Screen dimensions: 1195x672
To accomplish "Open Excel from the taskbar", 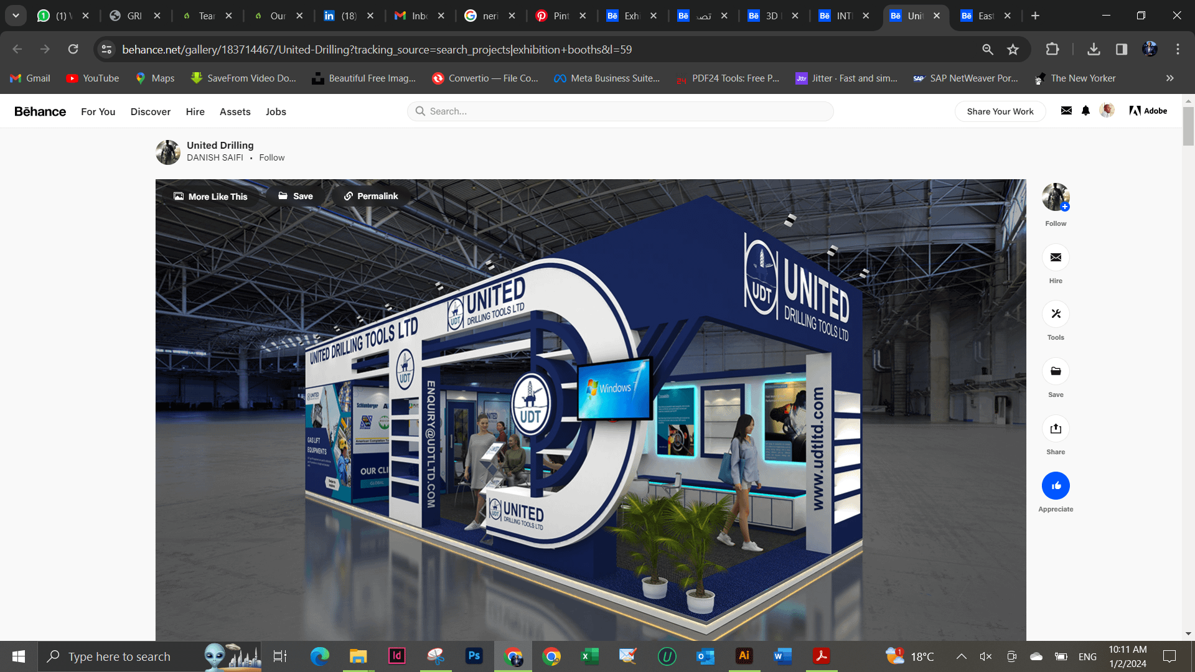I will 589,656.
